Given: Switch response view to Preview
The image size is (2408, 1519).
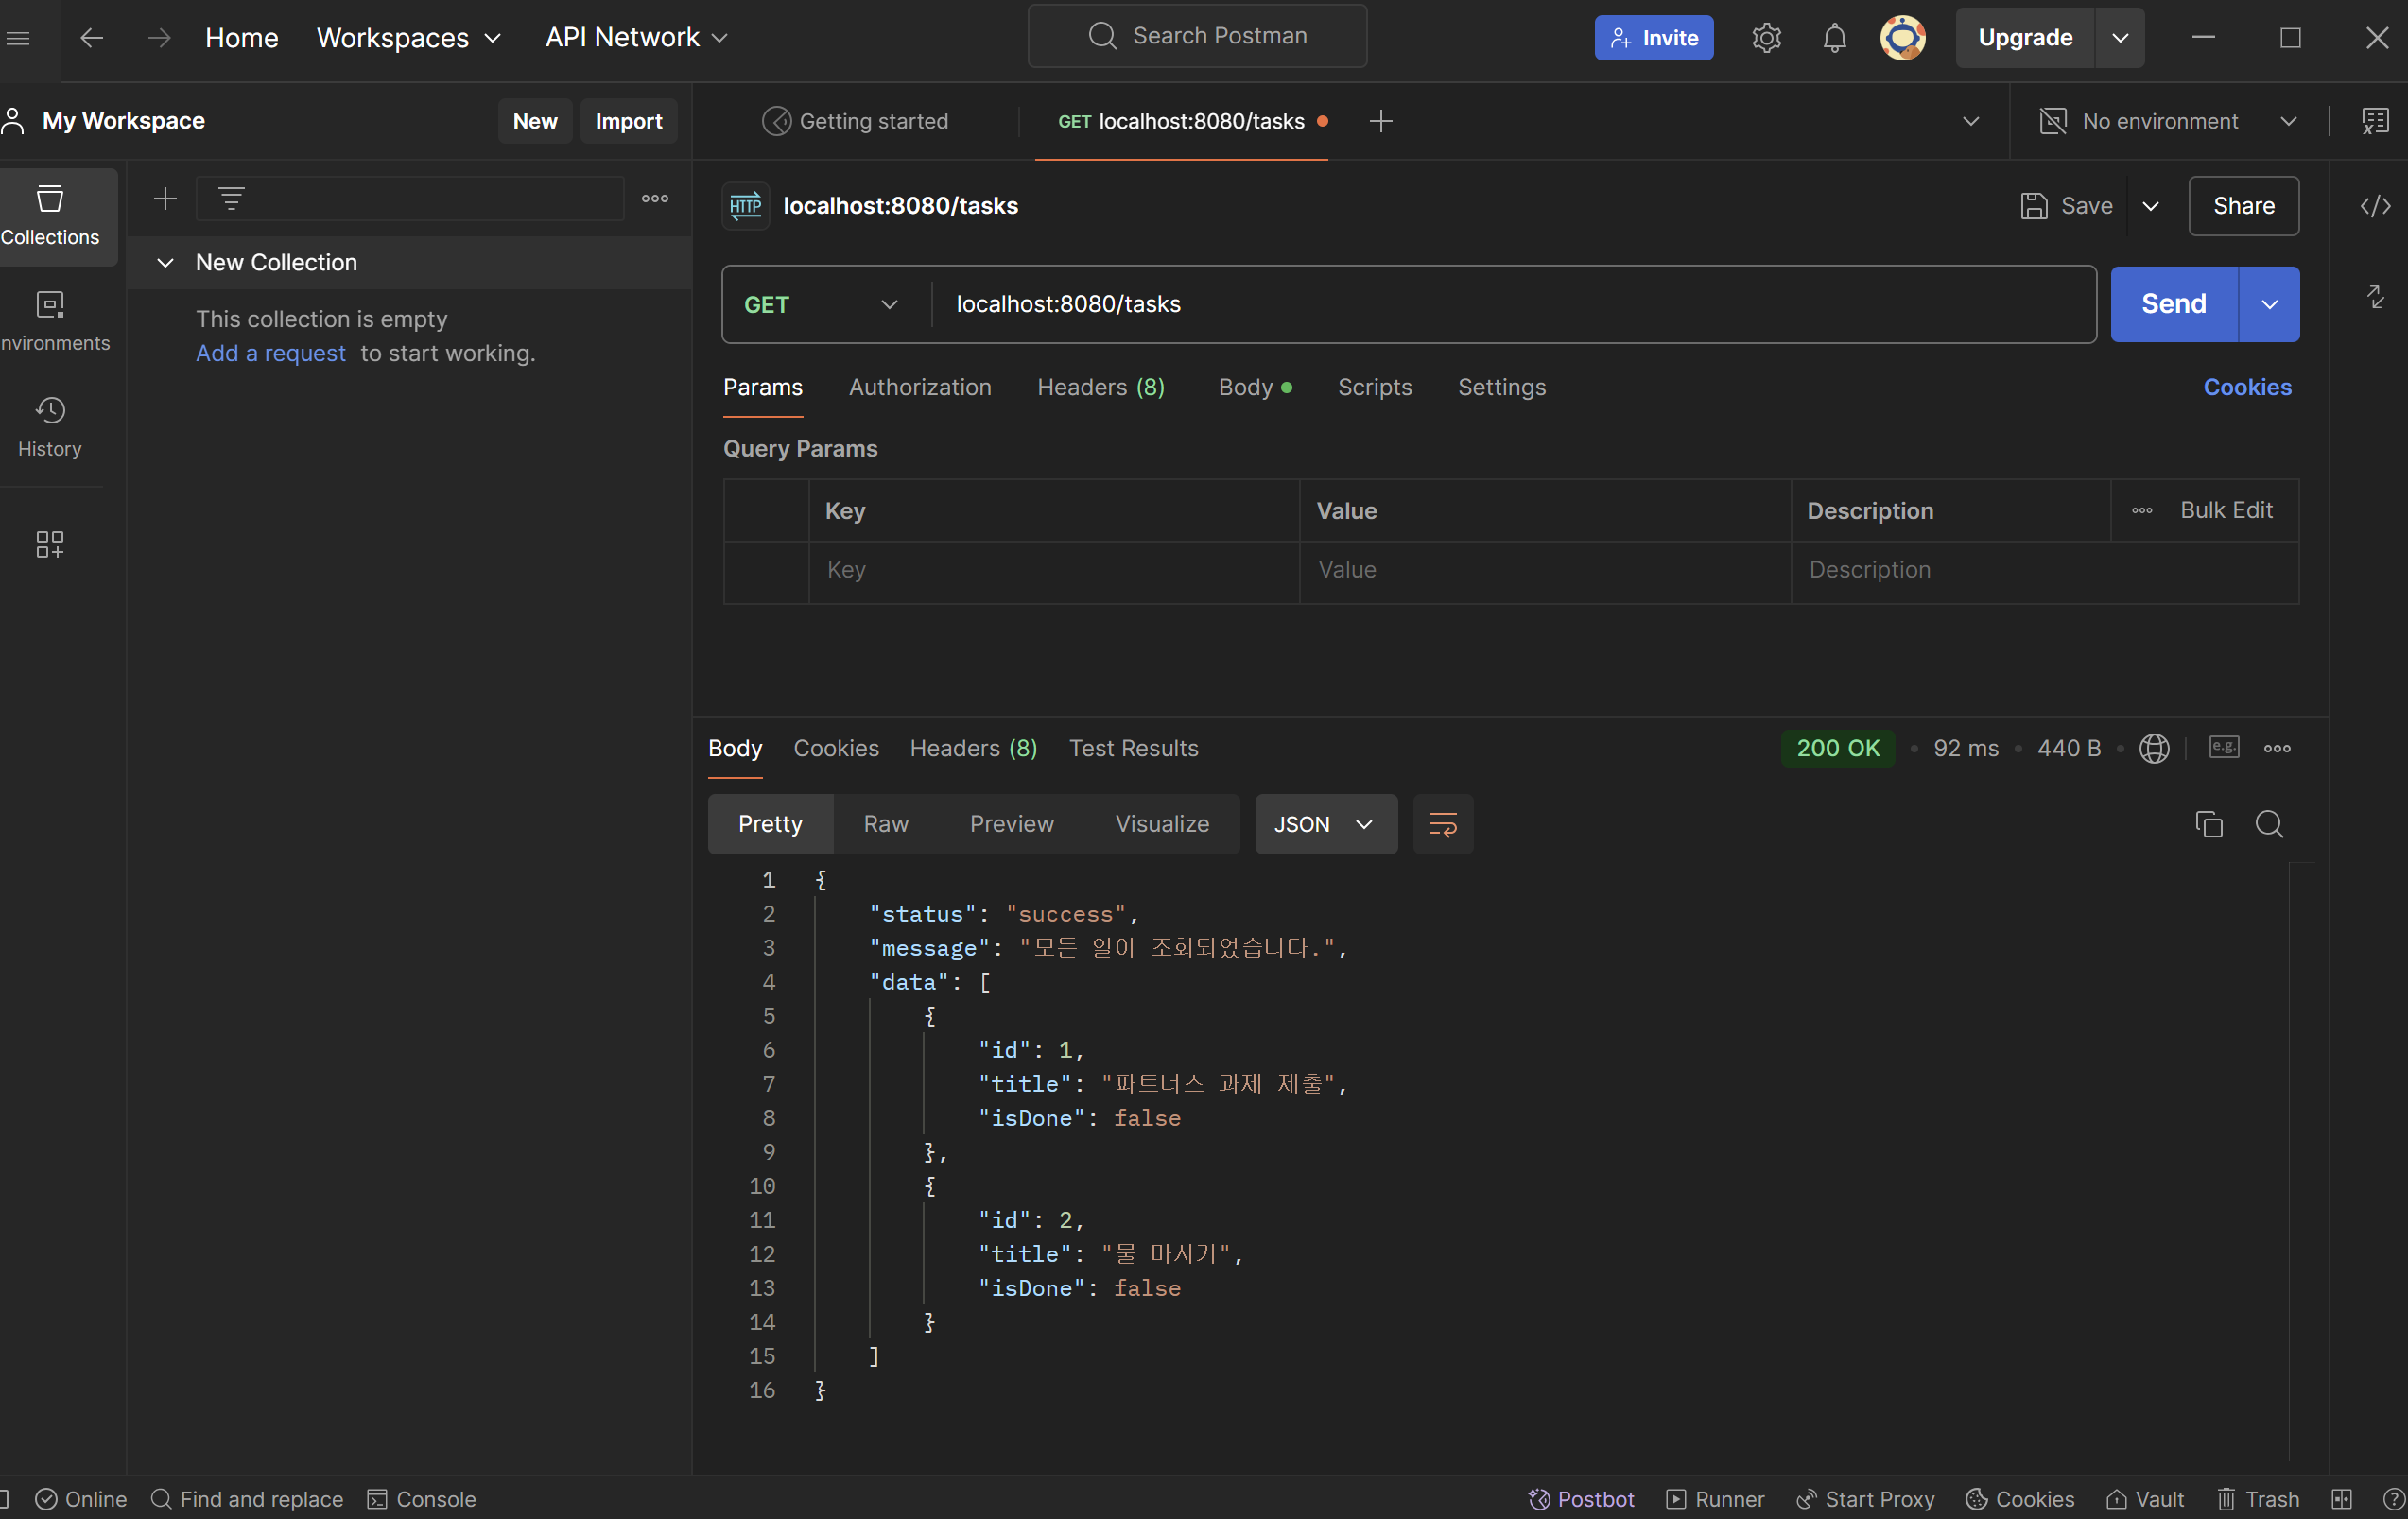Looking at the screenshot, I should tap(1011, 824).
